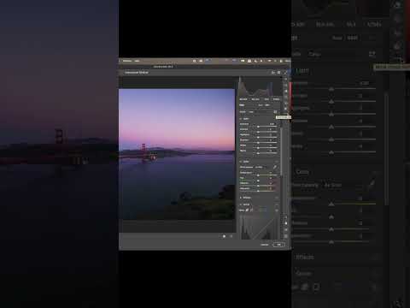
Task: Click Cancel in the Camera Raw dialog
Action: [265, 245]
